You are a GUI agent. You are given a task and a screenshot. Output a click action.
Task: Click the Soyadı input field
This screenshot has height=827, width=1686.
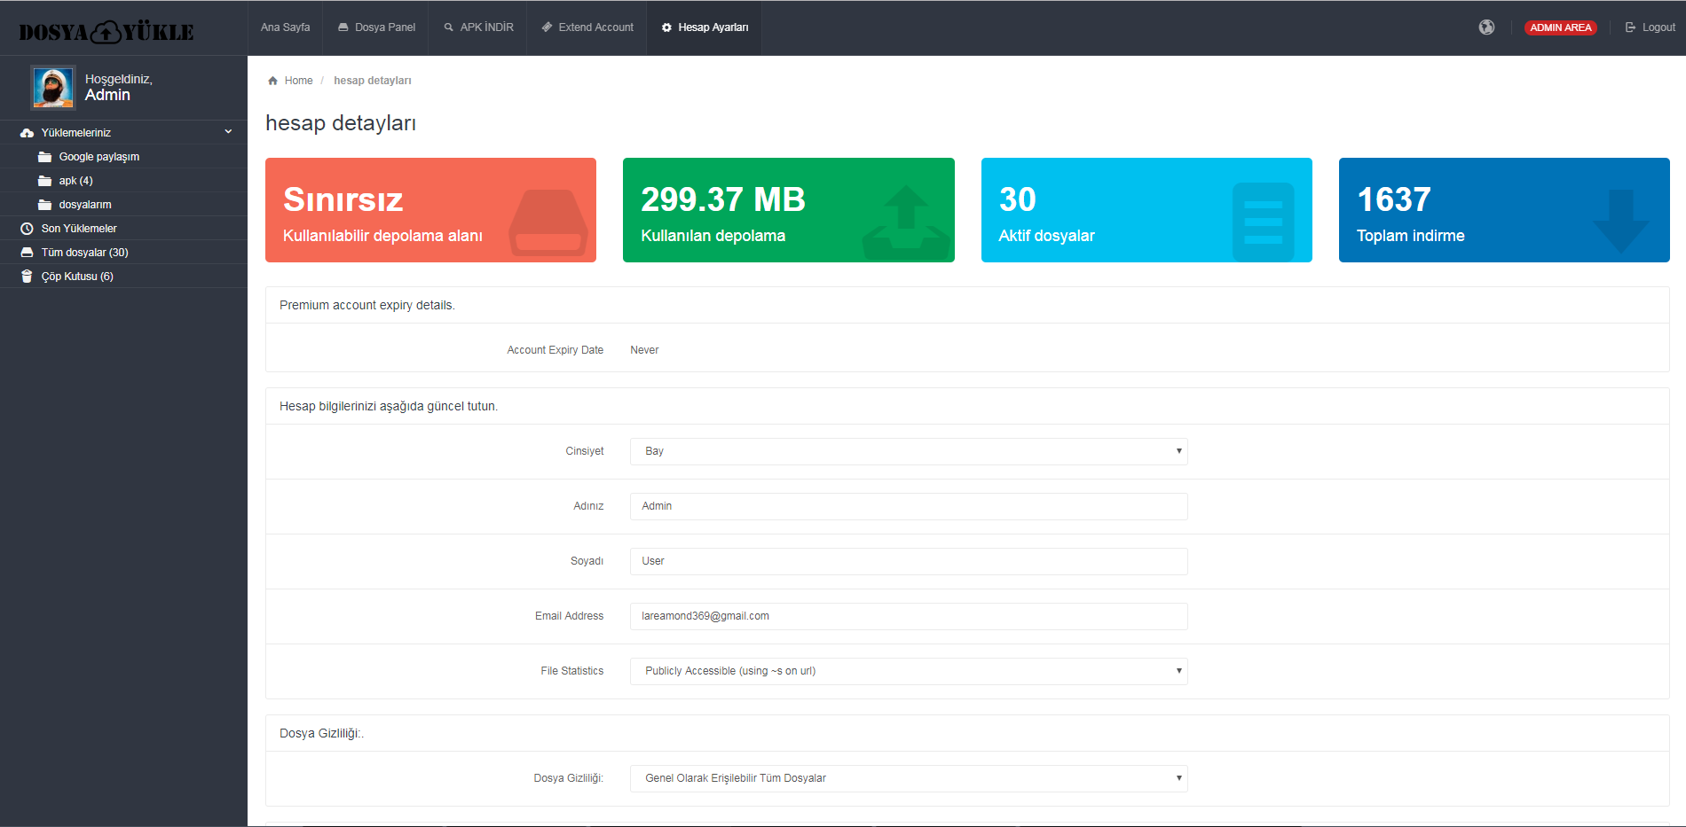click(x=909, y=561)
